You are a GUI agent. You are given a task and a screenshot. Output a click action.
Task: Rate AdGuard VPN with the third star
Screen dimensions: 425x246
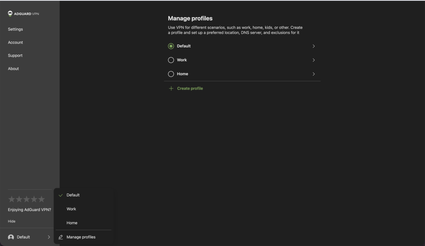point(27,199)
